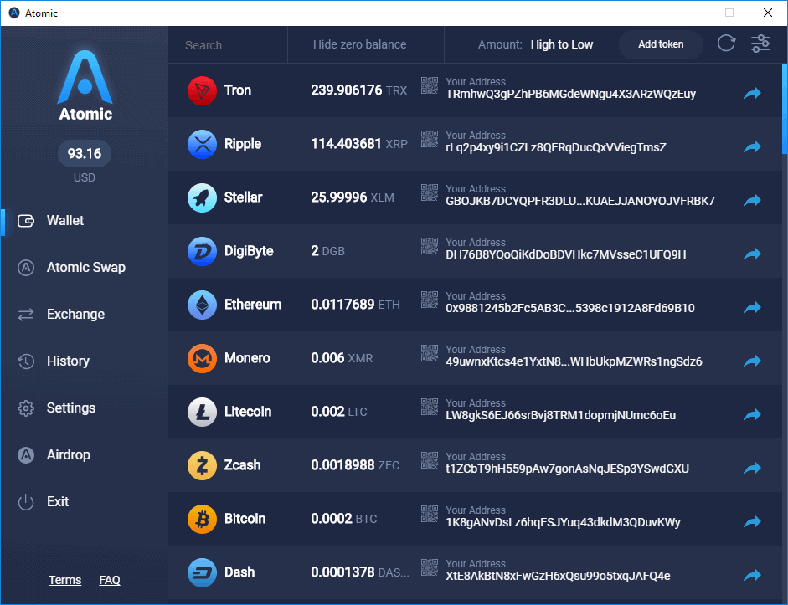Click the Litecoin coin logo
This screenshot has height=605, width=788.
tap(202, 412)
